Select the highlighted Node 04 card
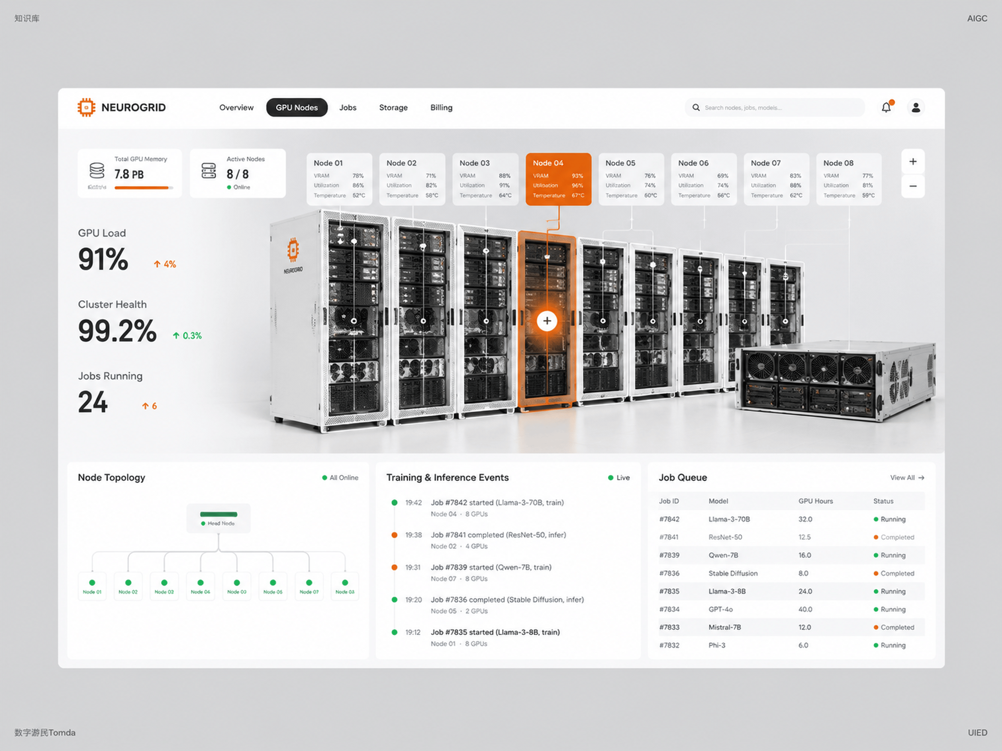The width and height of the screenshot is (1002, 751). (559, 179)
